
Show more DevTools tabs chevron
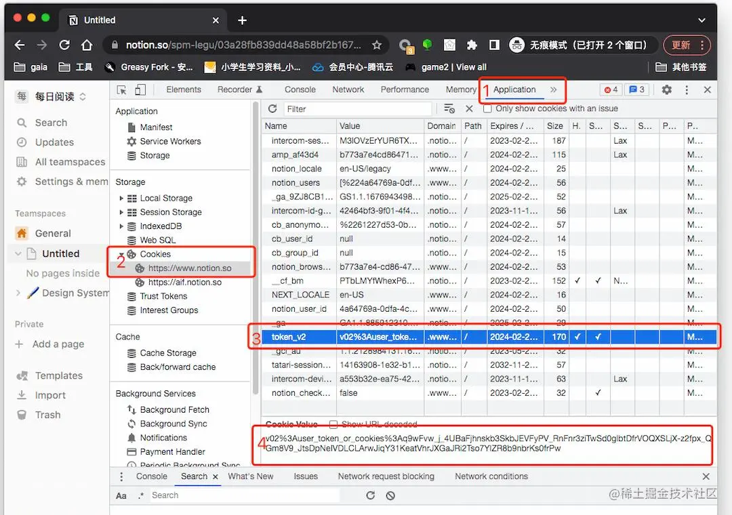click(553, 89)
